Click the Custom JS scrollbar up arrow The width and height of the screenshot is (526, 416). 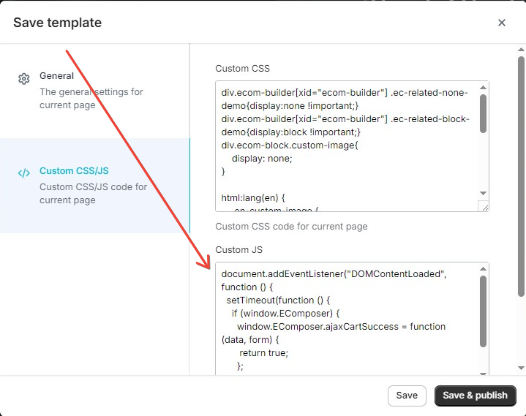click(x=483, y=268)
